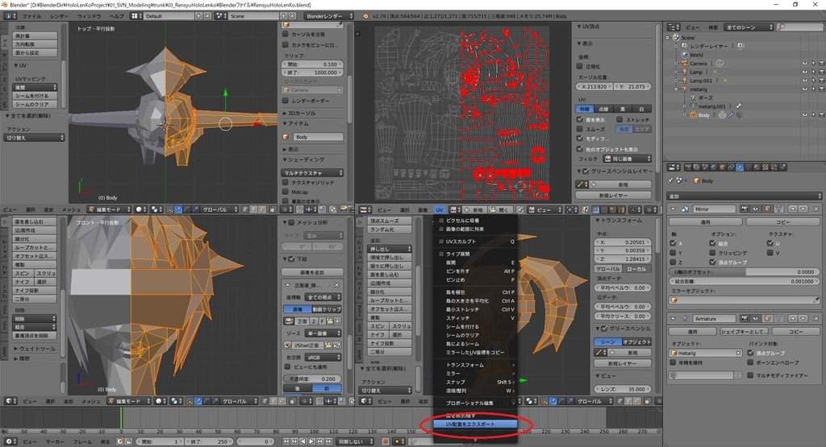Open the 押し出し dropdown in tool shelf

click(x=390, y=249)
